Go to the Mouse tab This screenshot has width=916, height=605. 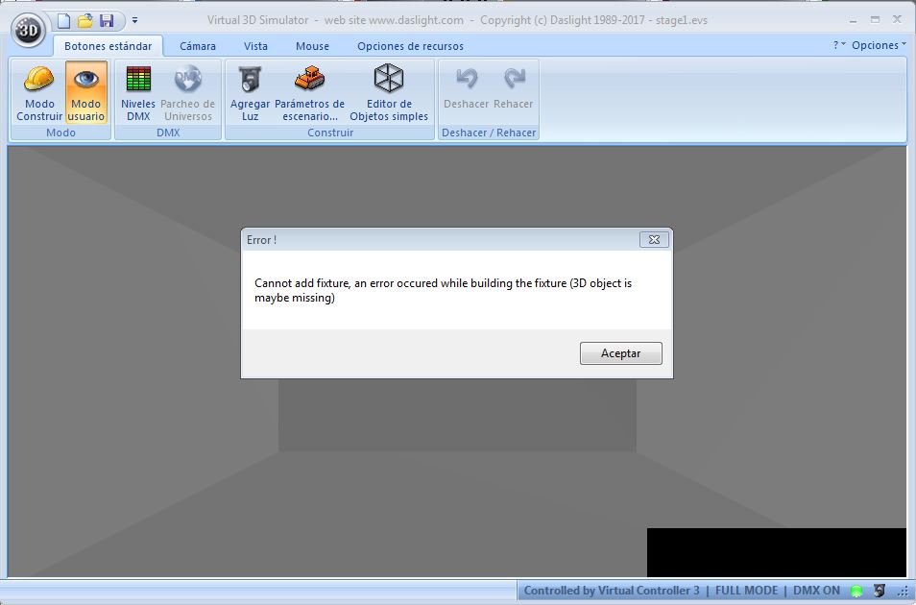(x=313, y=46)
